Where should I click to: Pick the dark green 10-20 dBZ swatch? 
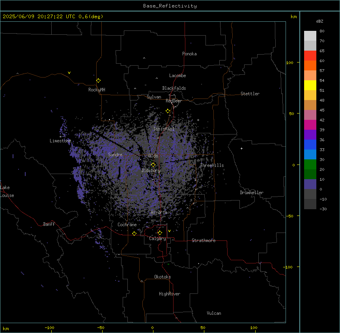310,174
